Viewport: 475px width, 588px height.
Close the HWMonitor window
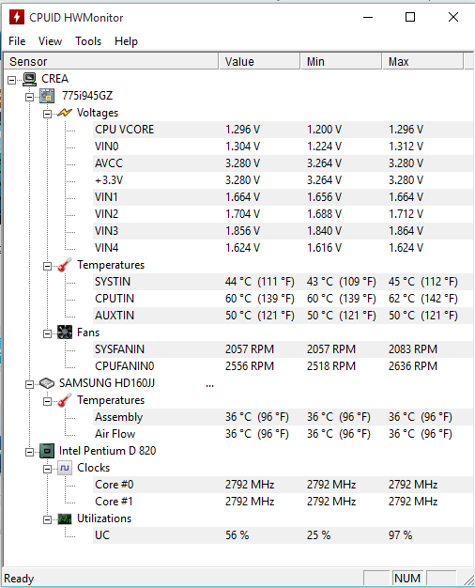453,17
